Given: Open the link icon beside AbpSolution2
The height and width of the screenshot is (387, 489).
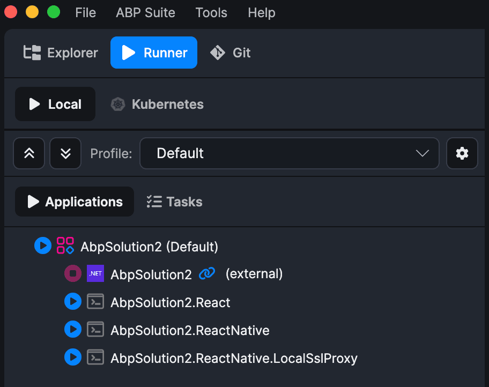Looking at the screenshot, I should coord(207,273).
